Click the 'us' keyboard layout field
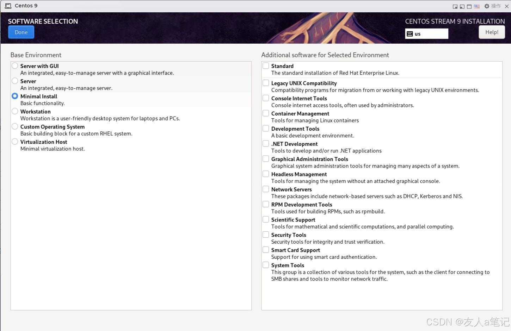 (x=426, y=34)
